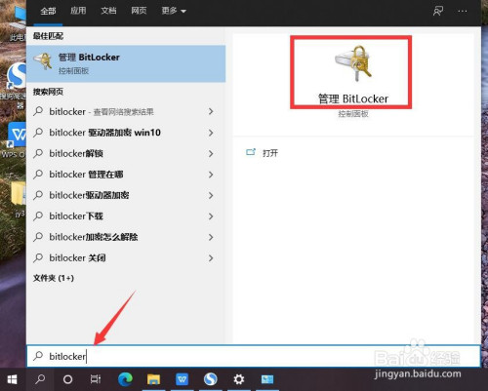Select bitlocker 关闭 suggestion

[x=126, y=258]
